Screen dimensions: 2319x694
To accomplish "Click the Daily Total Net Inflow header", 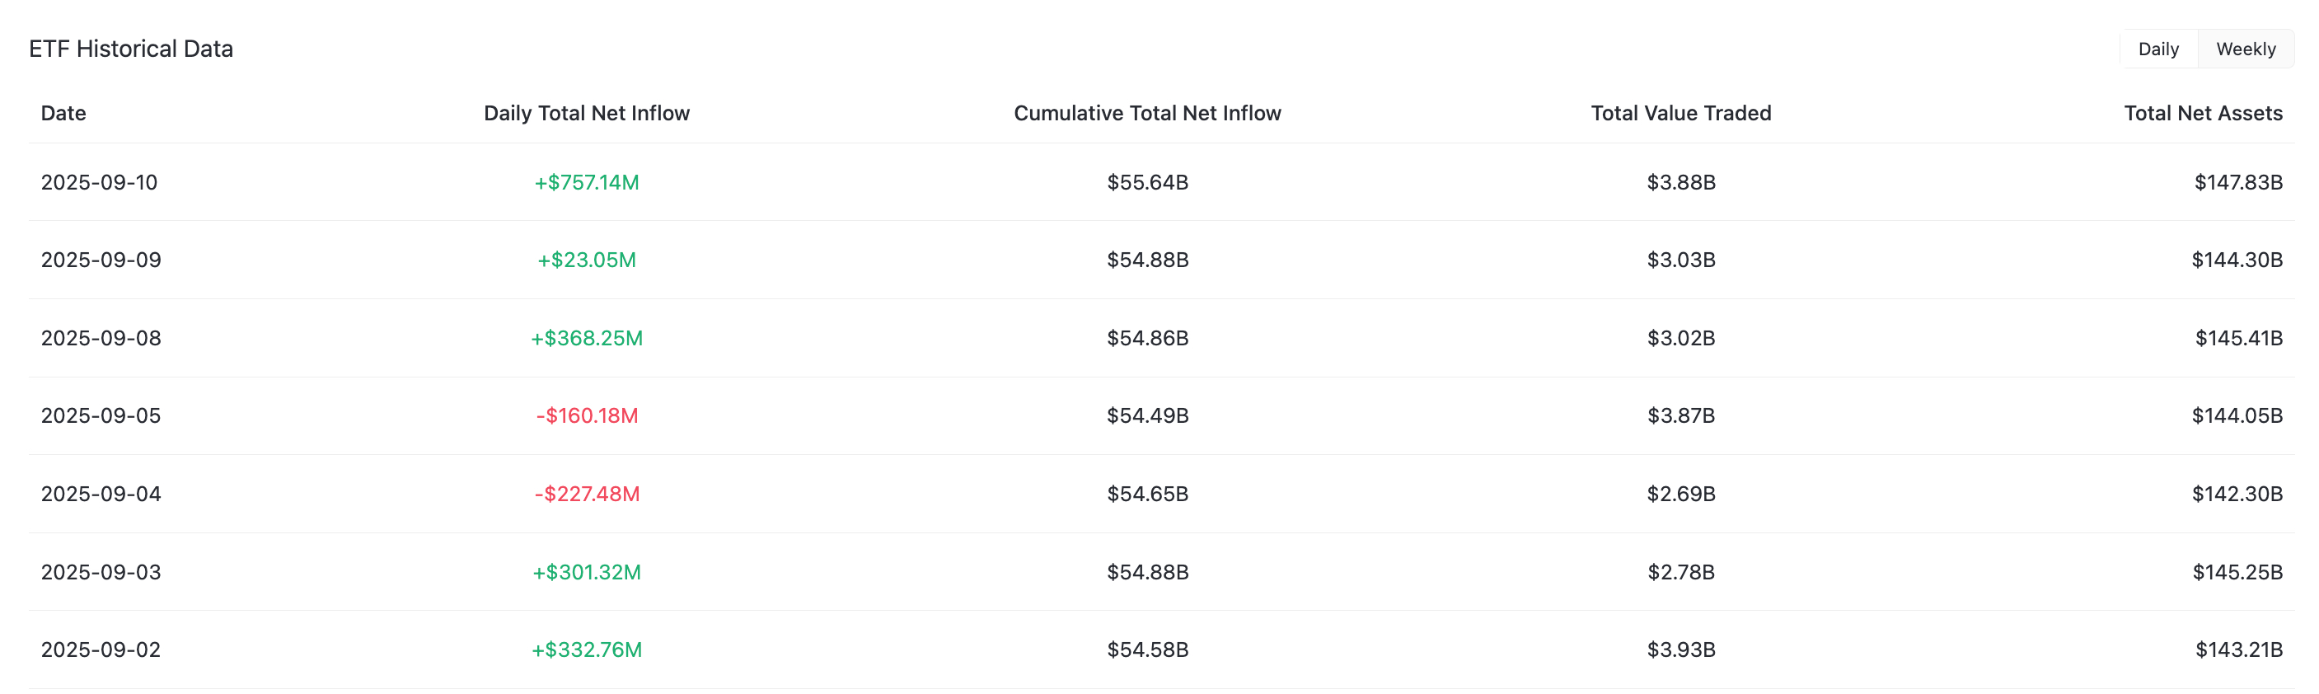I will click(x=586, y=114).
